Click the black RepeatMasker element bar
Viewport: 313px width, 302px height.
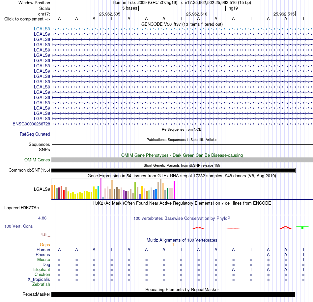point(173,294)
